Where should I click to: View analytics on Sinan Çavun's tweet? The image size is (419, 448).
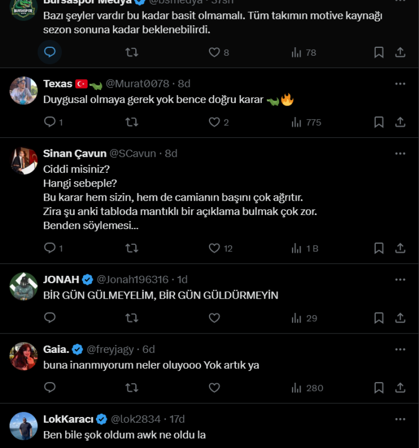(x=305, y=248)
